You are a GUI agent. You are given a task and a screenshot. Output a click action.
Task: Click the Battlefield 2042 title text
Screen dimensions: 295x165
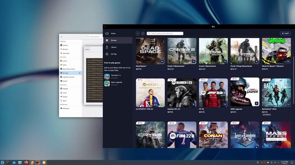pyautogui.click(x=270, y=109)
